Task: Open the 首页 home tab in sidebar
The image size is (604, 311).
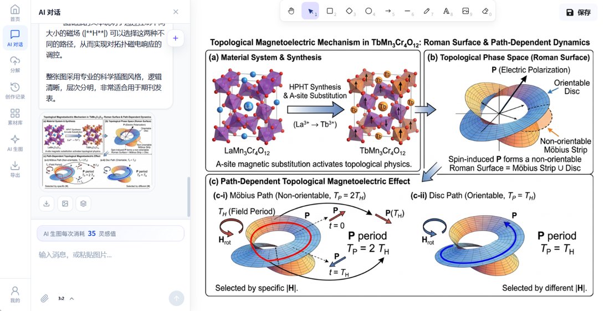Action: click(x=15, y=13)
